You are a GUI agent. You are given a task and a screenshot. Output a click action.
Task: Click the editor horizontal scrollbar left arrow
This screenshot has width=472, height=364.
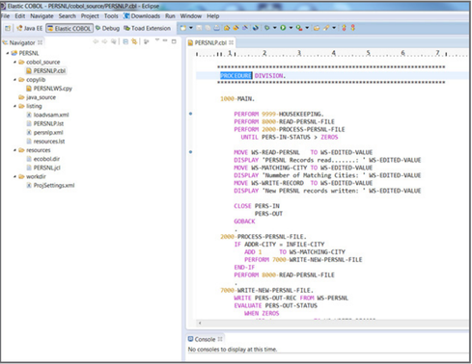point(200,323)
